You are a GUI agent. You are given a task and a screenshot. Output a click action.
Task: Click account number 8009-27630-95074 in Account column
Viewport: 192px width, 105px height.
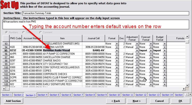[32, 64]
